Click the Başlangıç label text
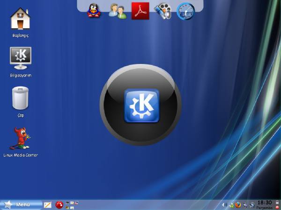 pyautogui.click(x=21, y=35)
